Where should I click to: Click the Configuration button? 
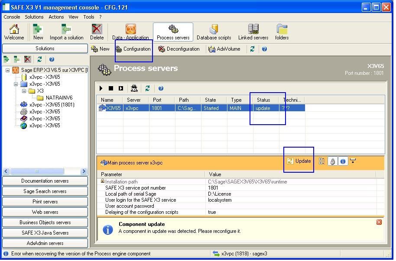pos(133,49)
